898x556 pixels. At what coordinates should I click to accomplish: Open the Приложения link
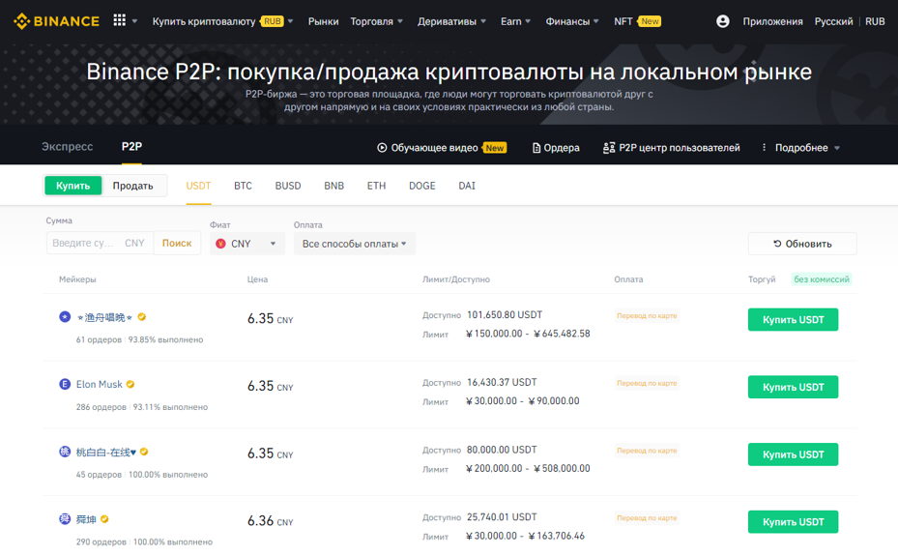pos(772,21)
